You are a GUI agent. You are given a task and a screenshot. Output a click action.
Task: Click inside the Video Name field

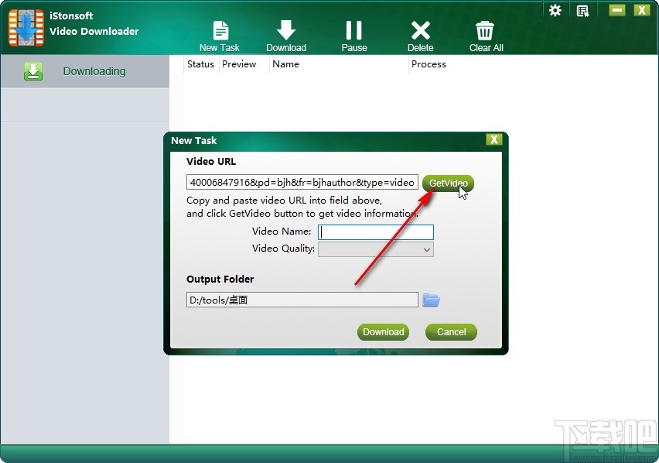376,231
